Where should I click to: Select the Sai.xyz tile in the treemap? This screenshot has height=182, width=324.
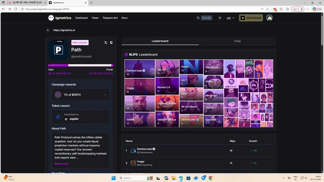[x=167, y=68]
